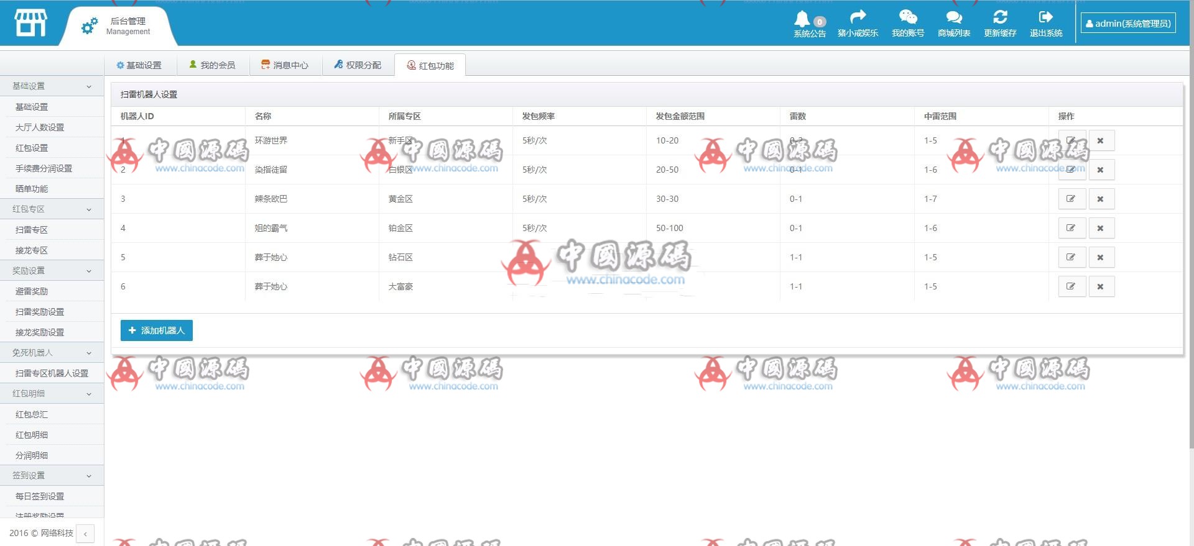Collapse 免死机器人 sidebar section
This screenshot has height=546, width=1194.
point(52,353)
